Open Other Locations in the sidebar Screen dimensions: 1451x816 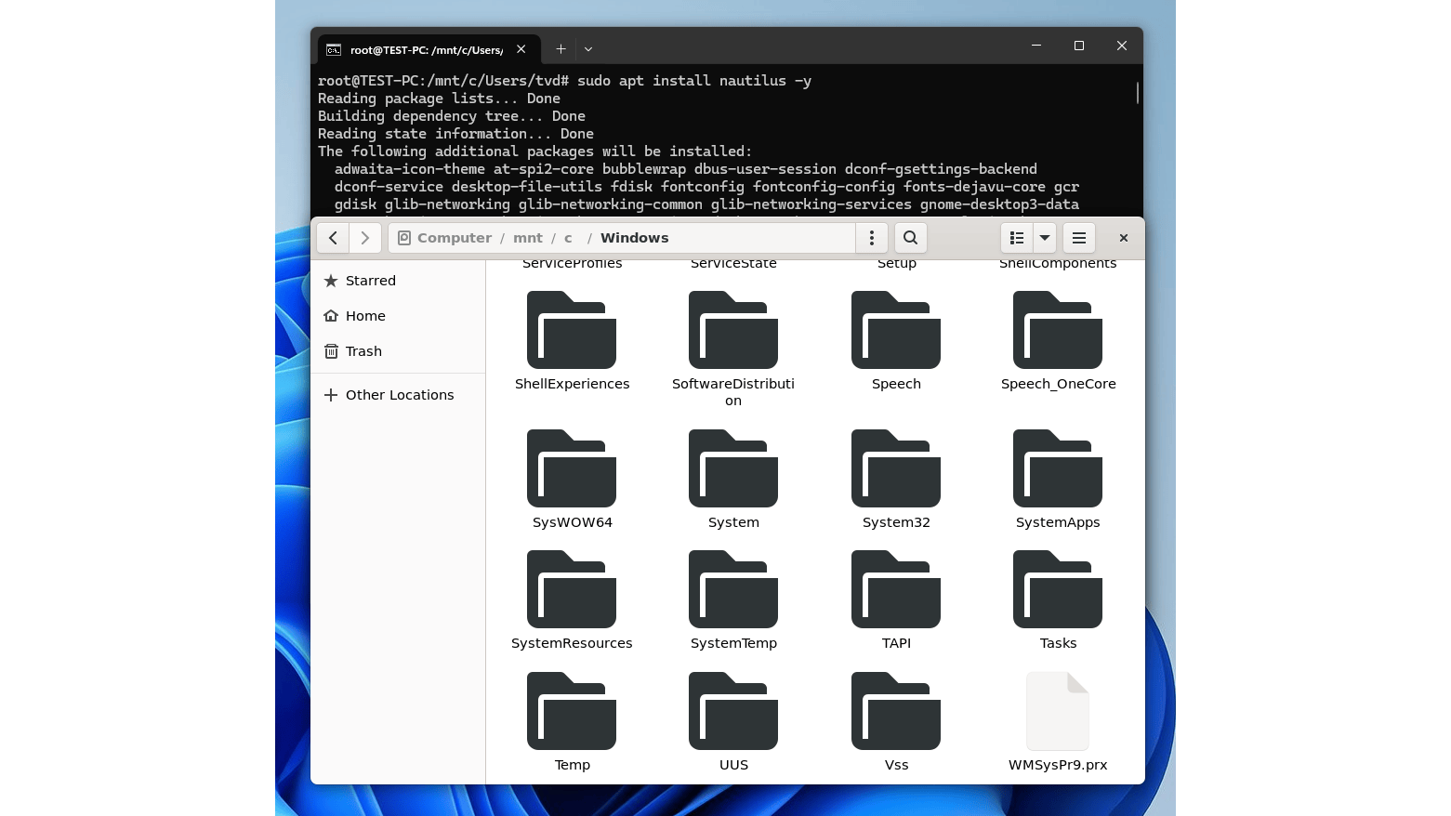399,395
